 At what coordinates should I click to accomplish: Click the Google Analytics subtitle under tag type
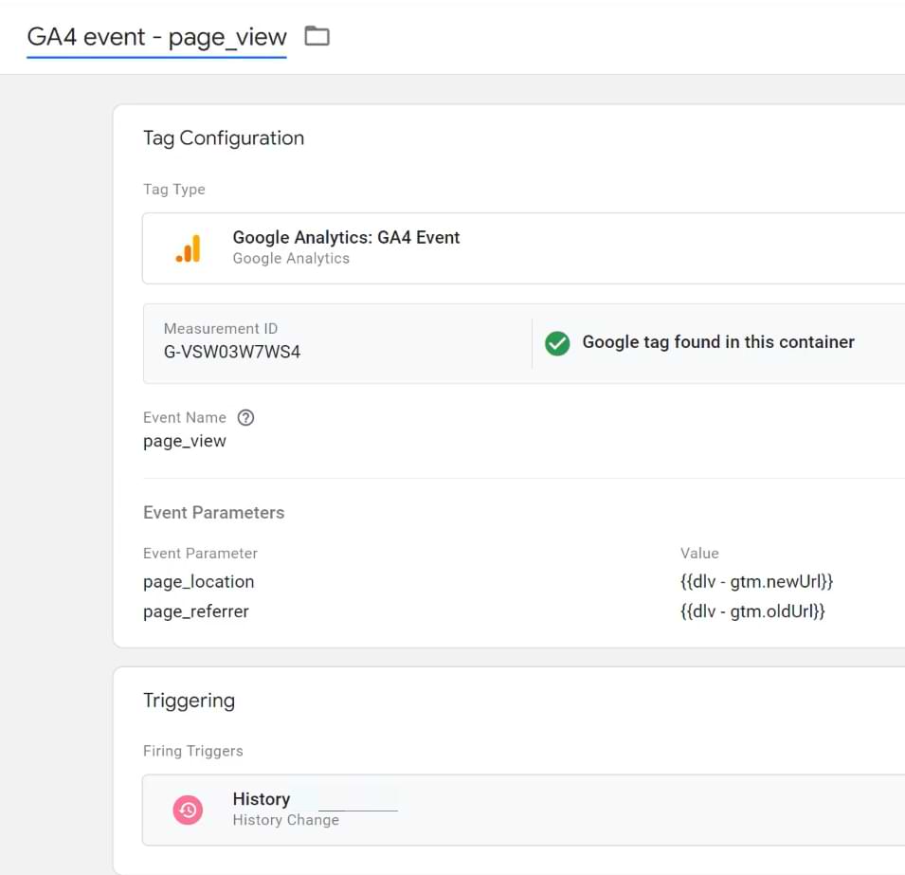pos(291,259)
